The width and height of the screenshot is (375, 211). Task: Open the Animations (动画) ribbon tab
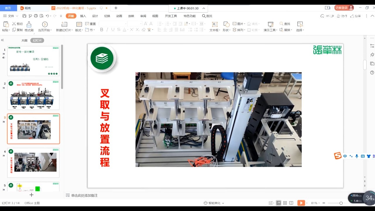[119, 16]
